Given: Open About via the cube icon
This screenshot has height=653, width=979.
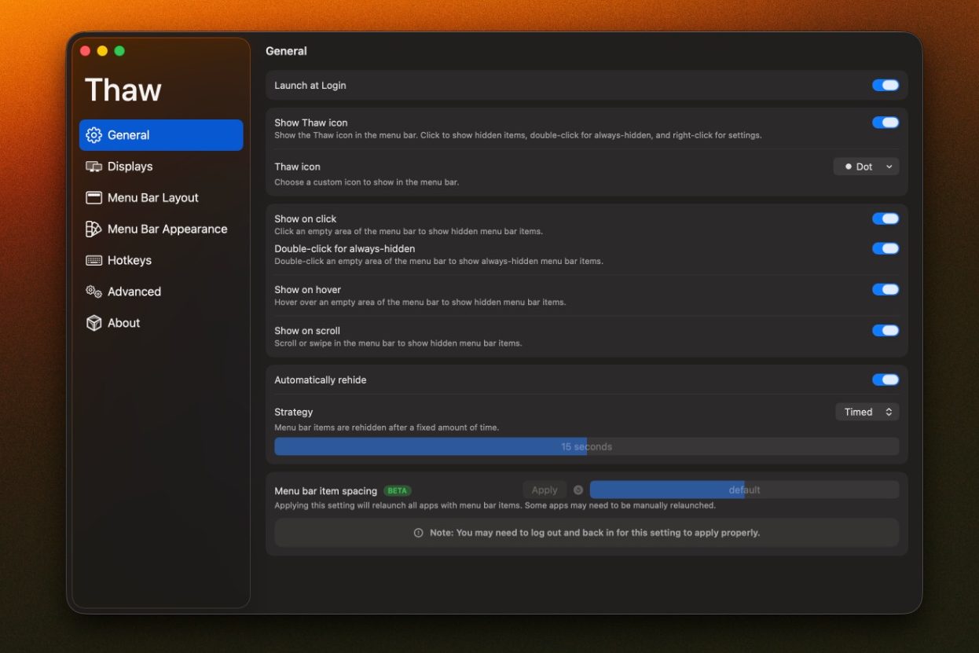Looking at the screenshot, I should point(94,323).
